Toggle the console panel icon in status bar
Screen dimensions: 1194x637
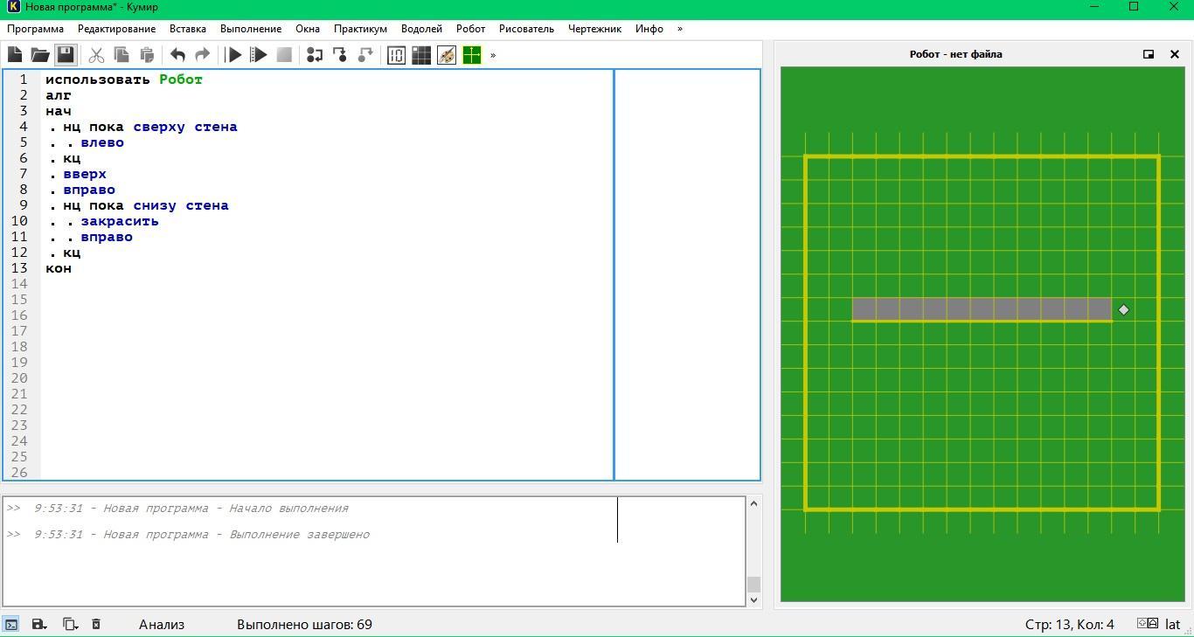(x=11, y=624)
